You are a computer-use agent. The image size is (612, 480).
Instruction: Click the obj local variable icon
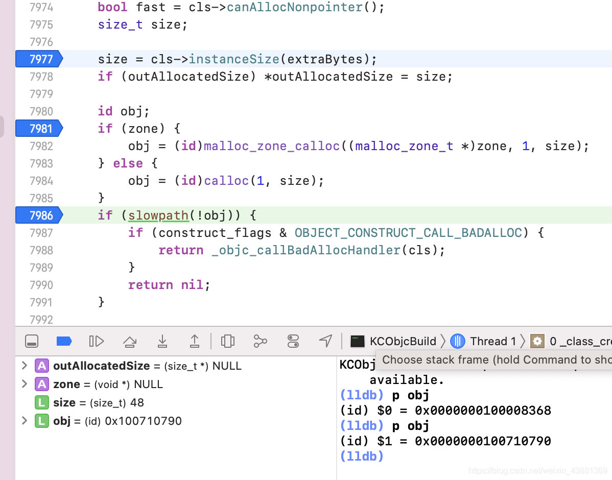coord(42,421)
